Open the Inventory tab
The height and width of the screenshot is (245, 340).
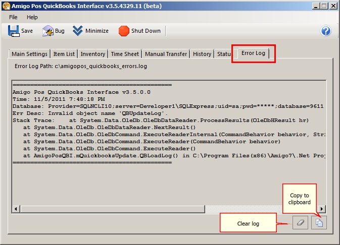[93, 54]
